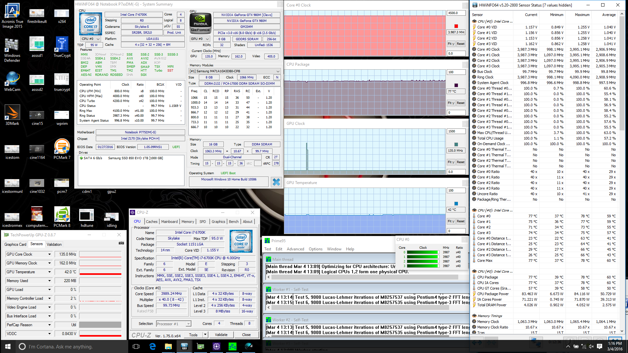Open the Advanced menu in Prime95
Screen dimensions: 628x353
295,249
